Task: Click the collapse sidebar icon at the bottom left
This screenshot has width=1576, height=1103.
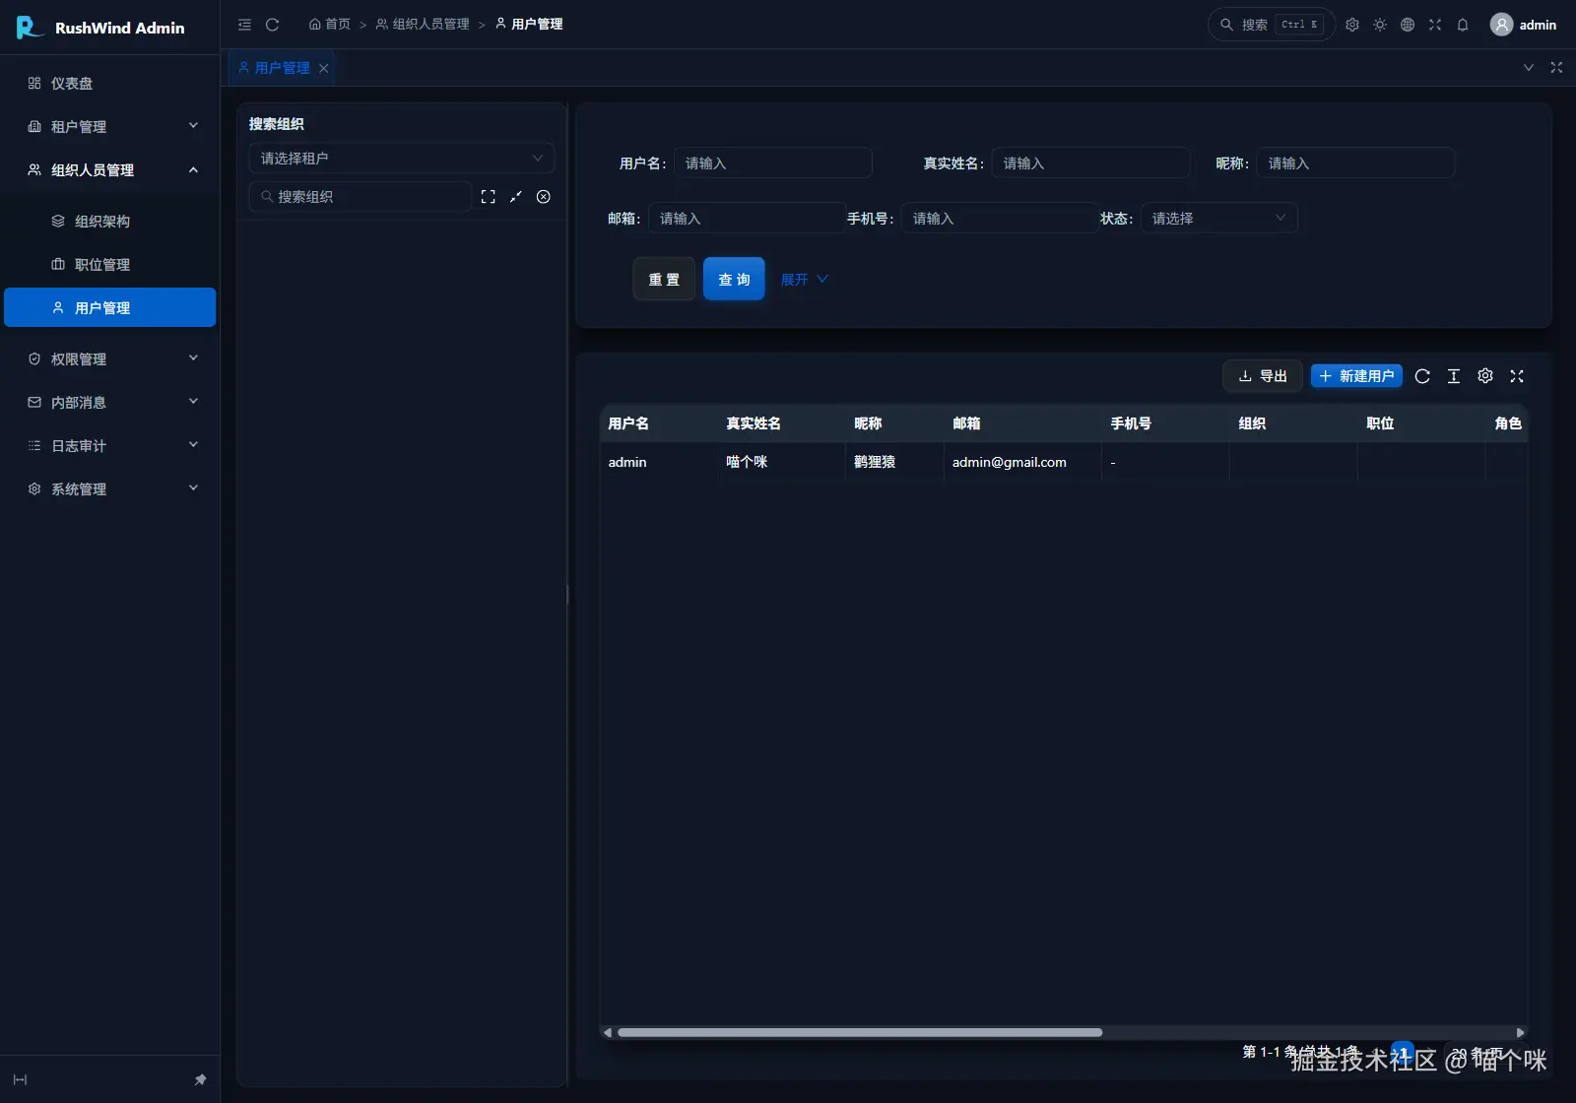Action: [x=20, y=1080]
